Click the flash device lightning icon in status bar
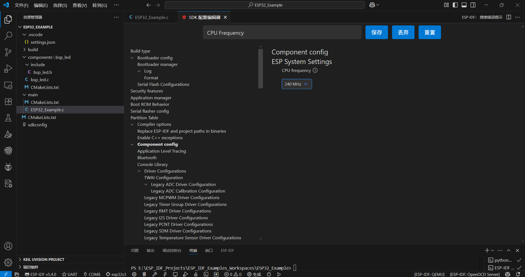Screen dimensions: 525x277 (165, 274)
